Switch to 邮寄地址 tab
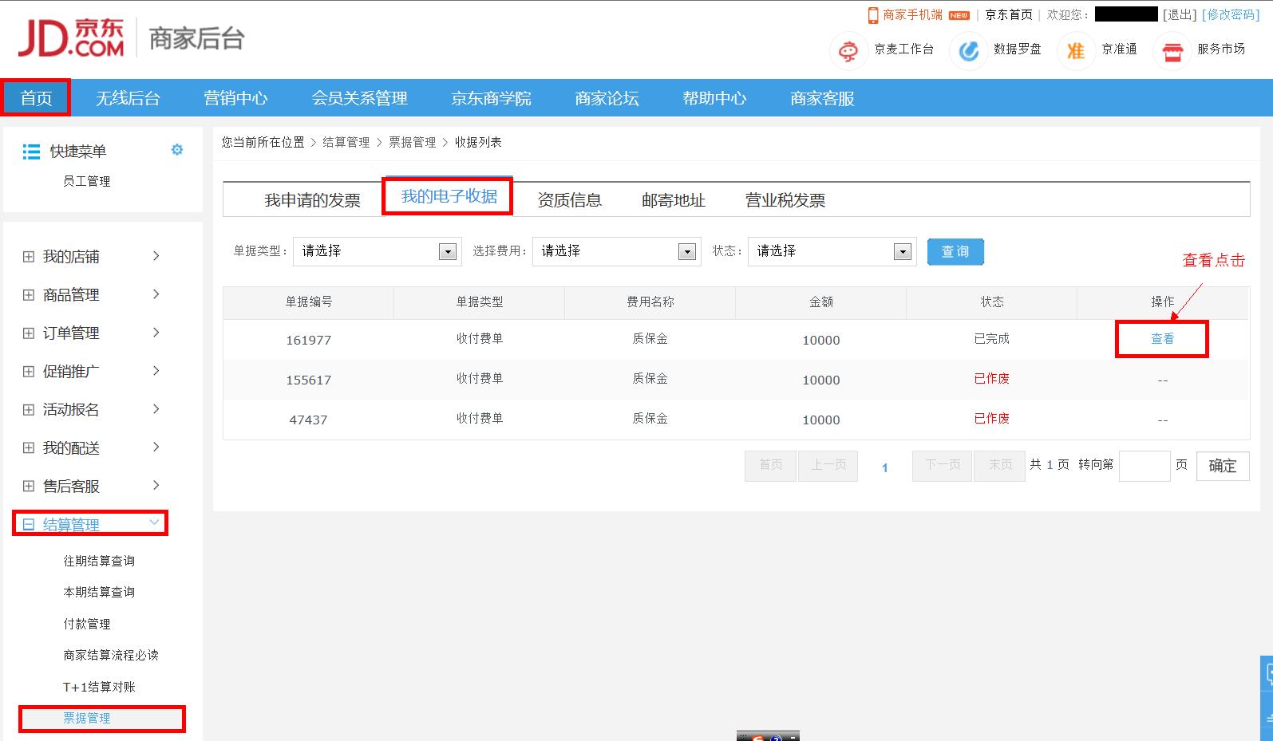 (673, 200)
